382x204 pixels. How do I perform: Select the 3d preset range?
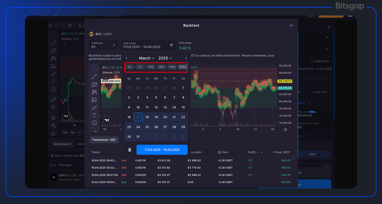[x=130, y=67]
